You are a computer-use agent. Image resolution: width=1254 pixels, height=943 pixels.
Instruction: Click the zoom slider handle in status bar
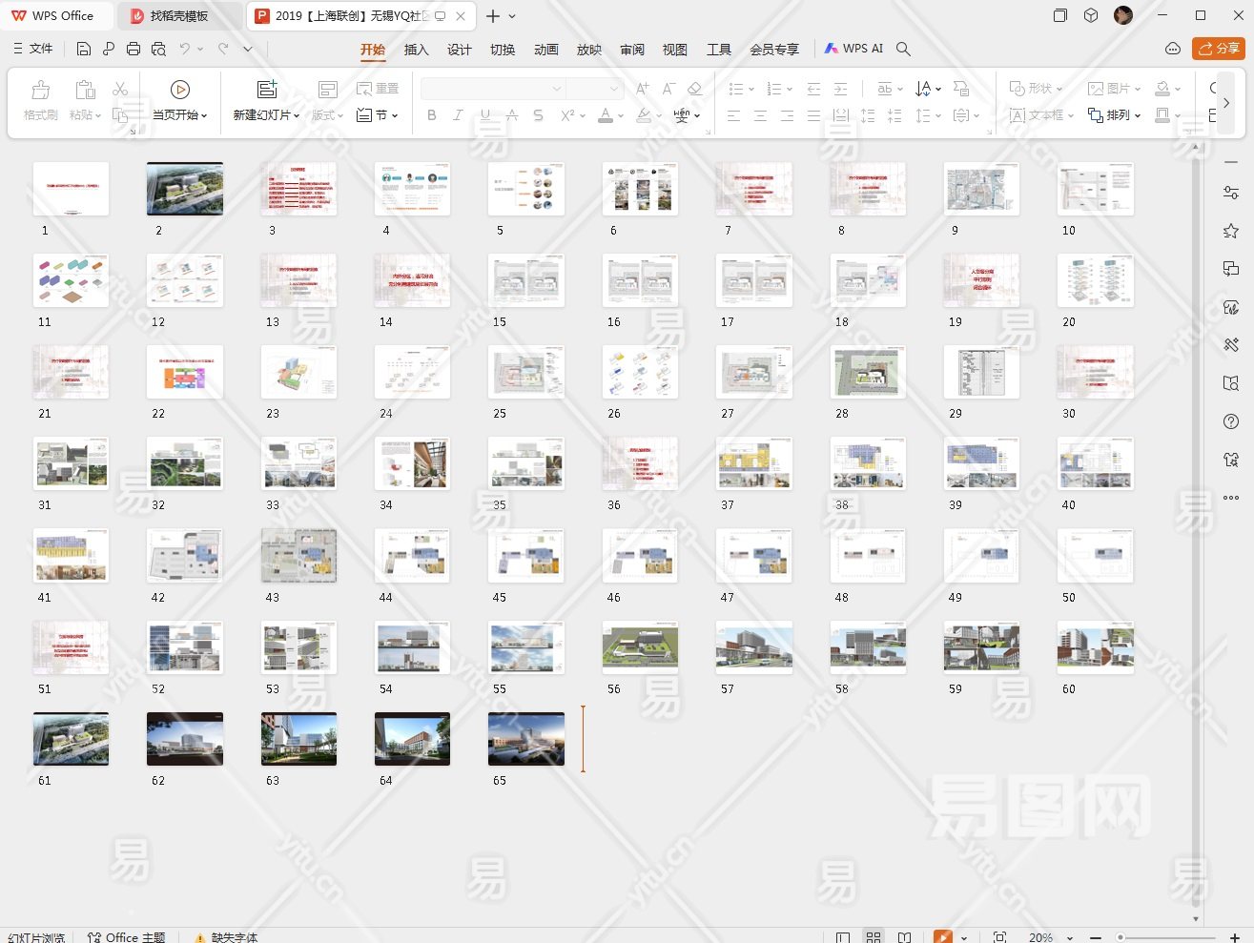(1120, 937)
